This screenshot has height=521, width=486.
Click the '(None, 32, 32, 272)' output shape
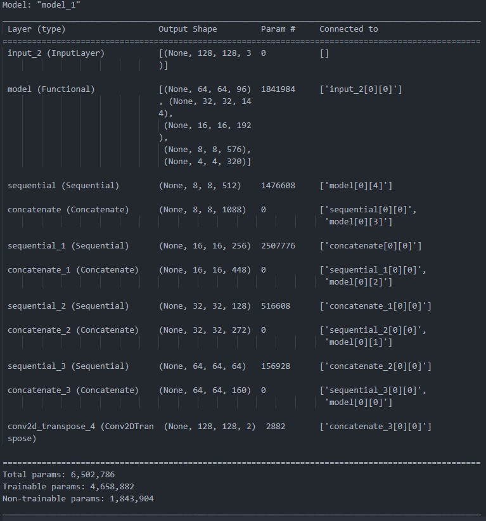coord(205,330)
